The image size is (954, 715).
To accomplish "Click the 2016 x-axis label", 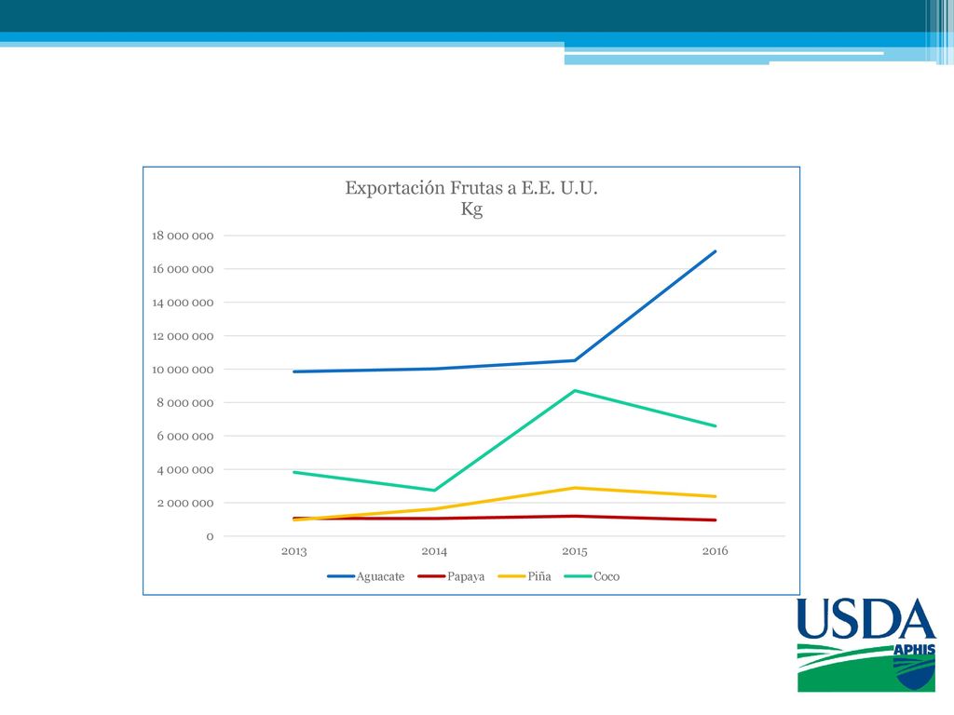I will click(x=715, y=551).
